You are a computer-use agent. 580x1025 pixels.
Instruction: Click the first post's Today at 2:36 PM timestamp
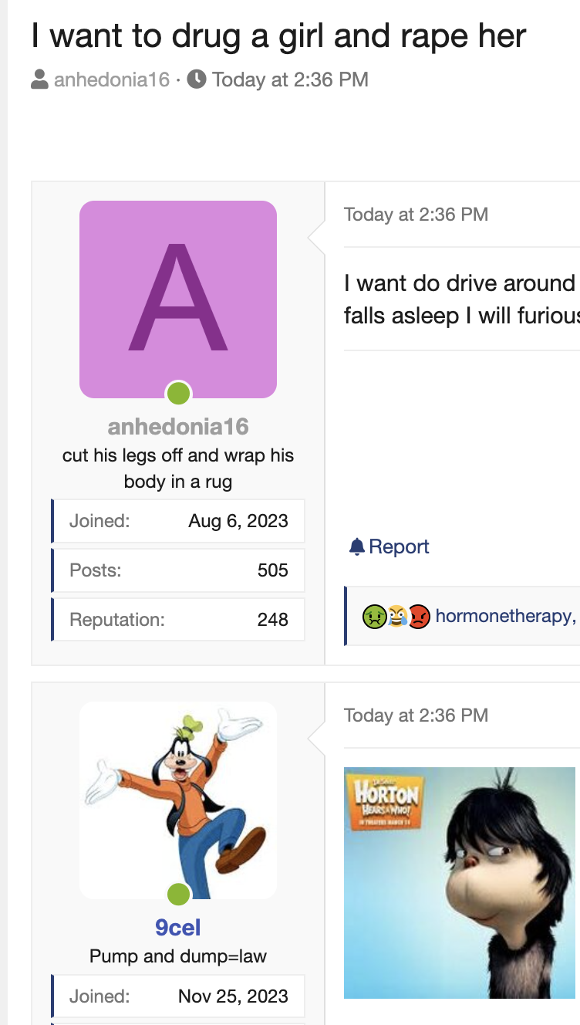coord(416,215)
